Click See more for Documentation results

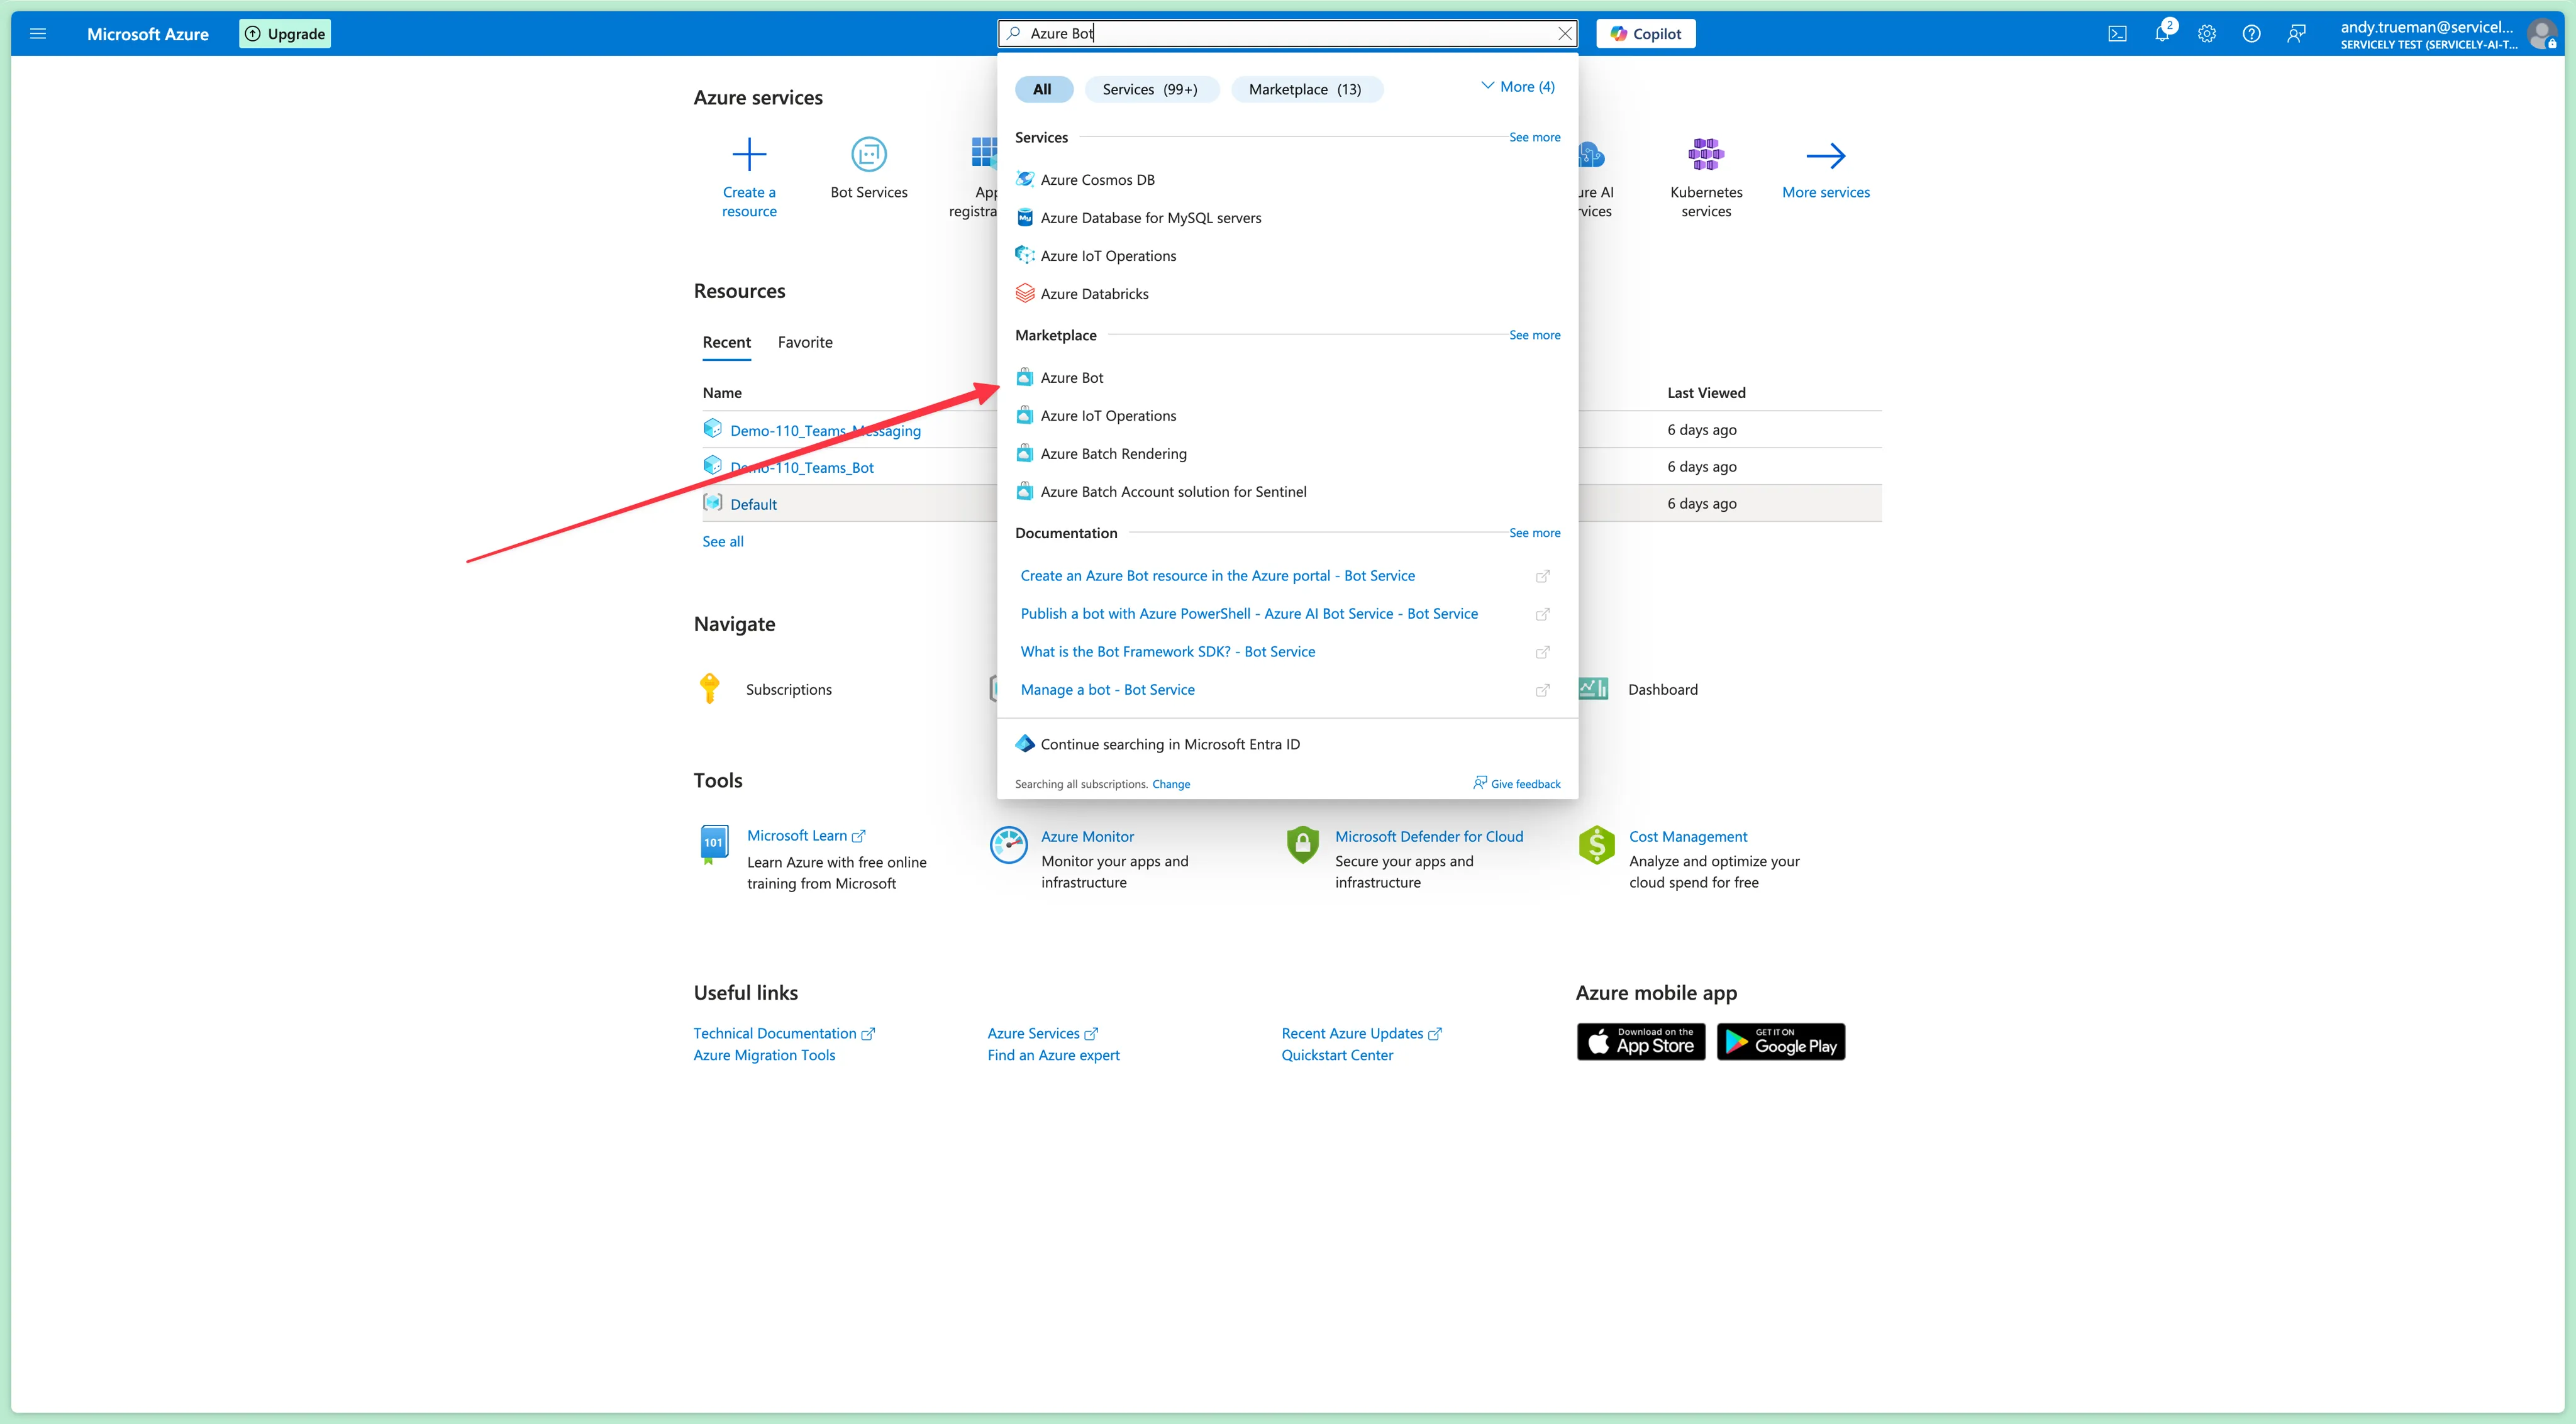click(x=1535, y=534)
